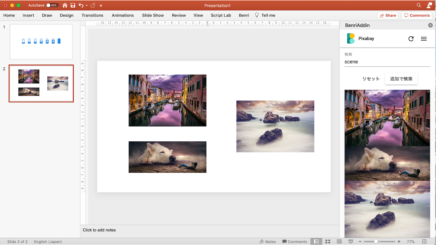Refresh the Pixabay add-in panel
This screenshot has height=245, width=436.
pyautogui.click(x=411, y=39)
